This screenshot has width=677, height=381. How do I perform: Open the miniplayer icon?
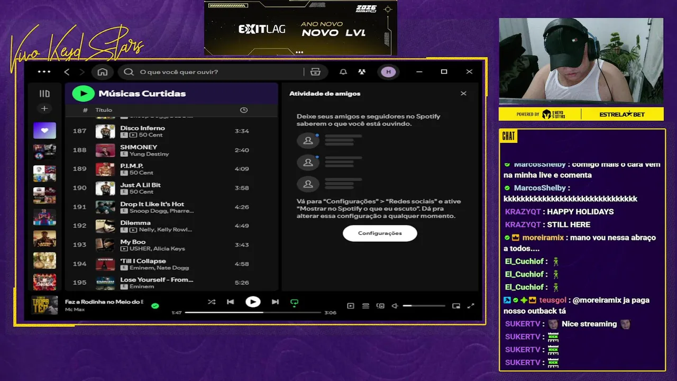[456, 306]
